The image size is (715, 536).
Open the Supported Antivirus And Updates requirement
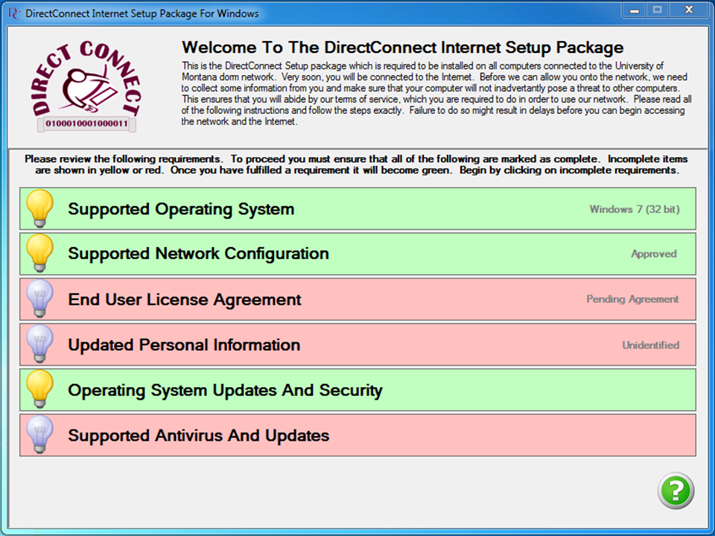pyautogui.click(x=357, y=435)
